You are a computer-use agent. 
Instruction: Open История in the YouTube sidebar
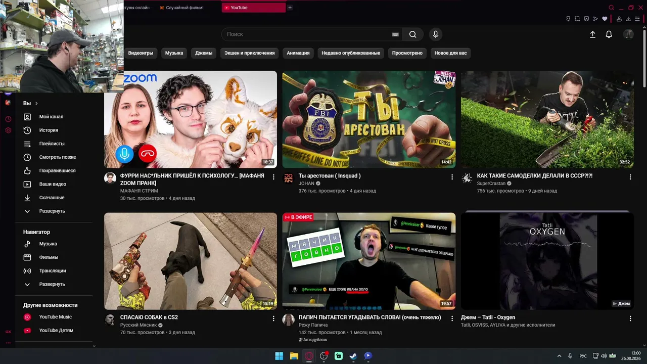[x=49, y=130]
